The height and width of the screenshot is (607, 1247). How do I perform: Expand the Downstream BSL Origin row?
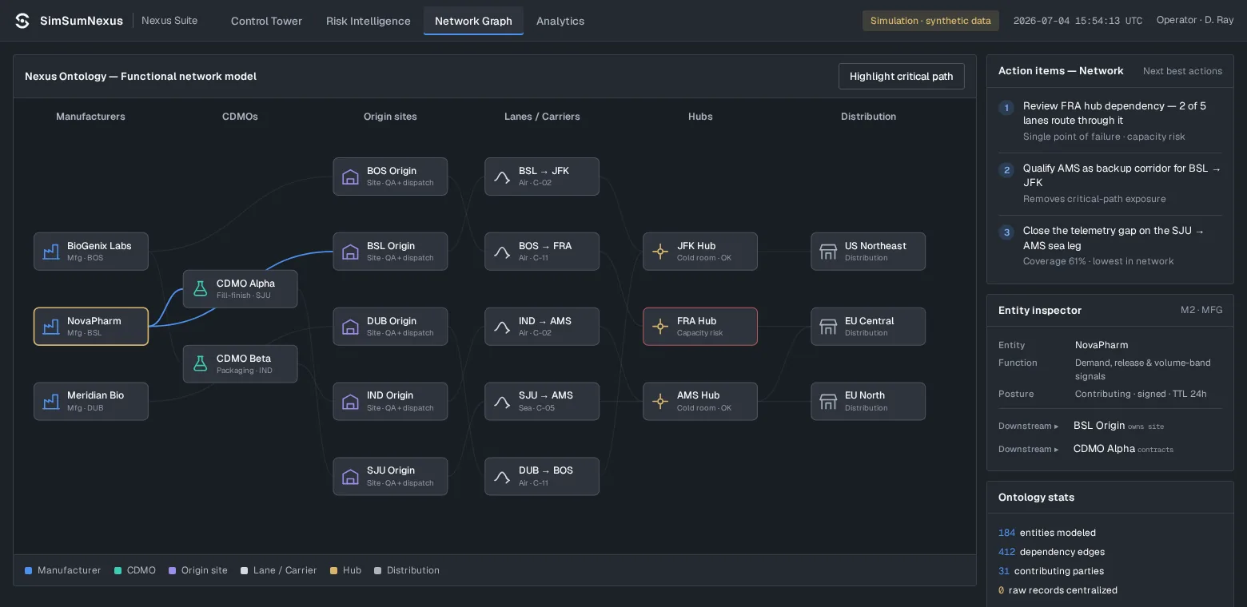coord(1110,426)
